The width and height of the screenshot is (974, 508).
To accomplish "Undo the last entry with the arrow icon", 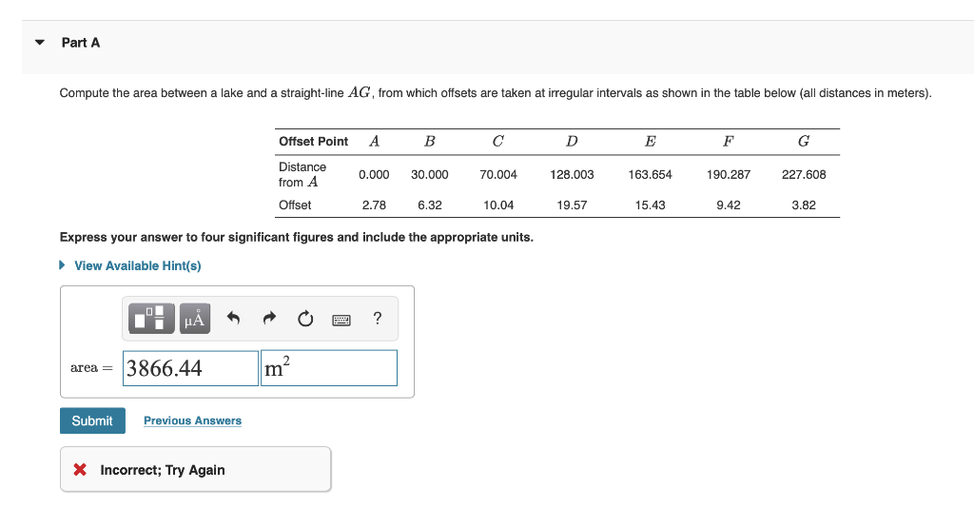I will tap(233, 319).
